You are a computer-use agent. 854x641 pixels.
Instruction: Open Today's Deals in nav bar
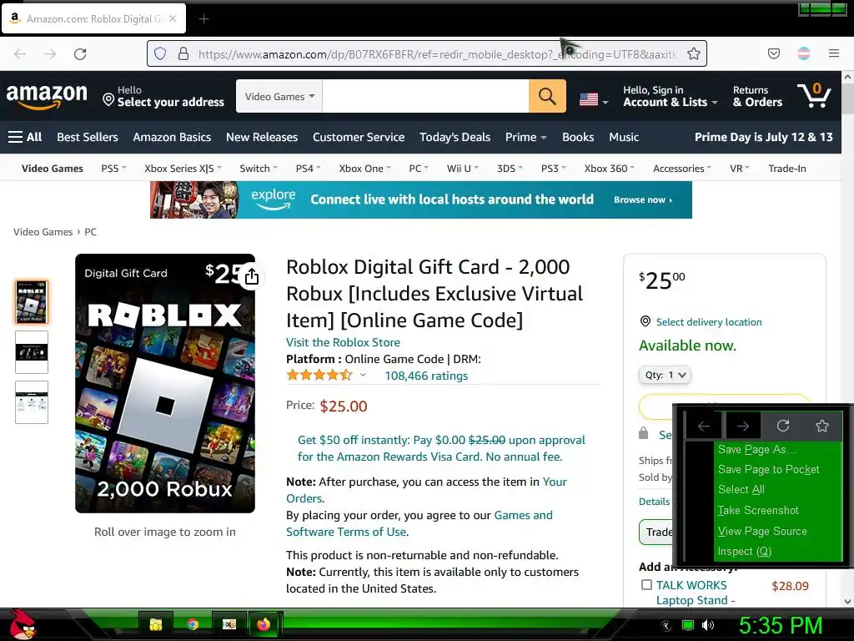coord(455,138)
